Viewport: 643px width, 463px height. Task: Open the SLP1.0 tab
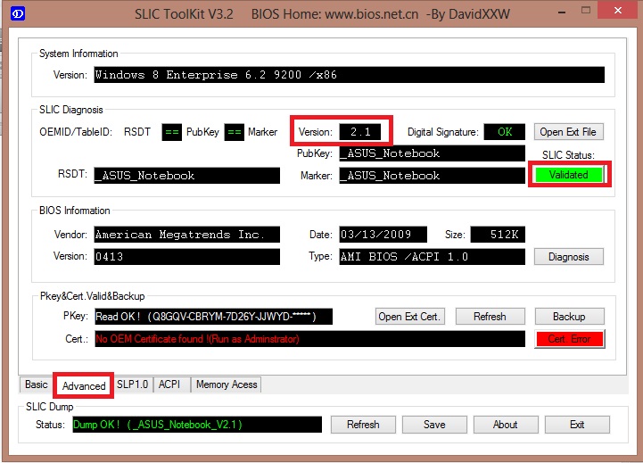tap(133, 384)
